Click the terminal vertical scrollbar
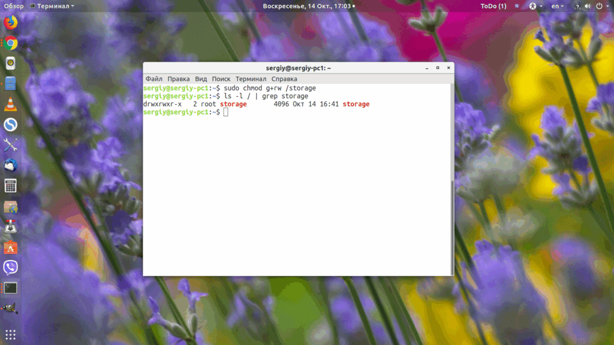 tap(452, 227)
